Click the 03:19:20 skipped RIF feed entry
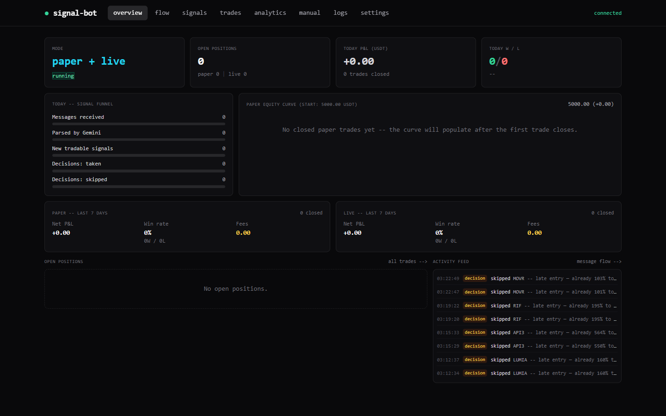666x416 pixels. (x=527, y=319)
